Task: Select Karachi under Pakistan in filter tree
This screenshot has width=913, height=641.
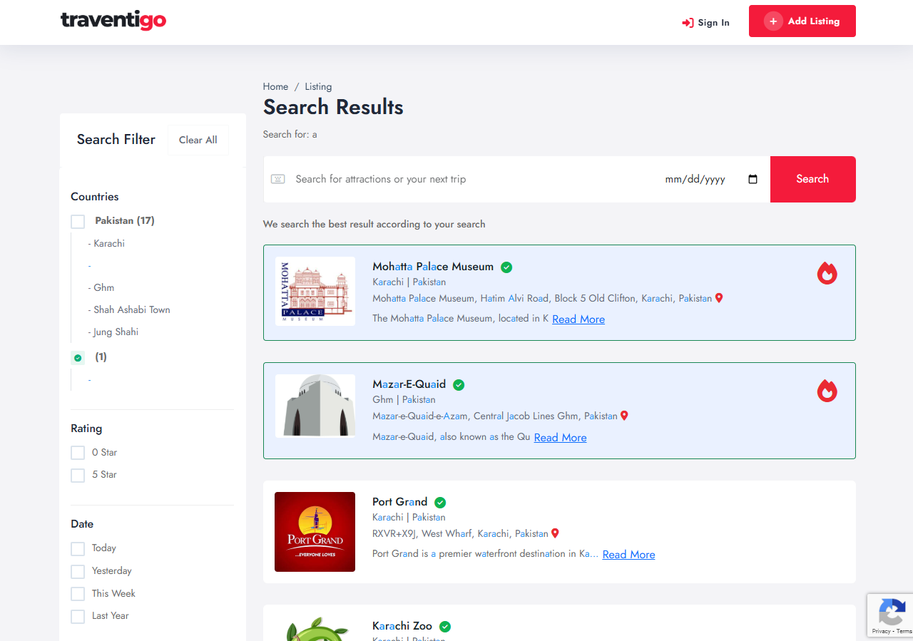Action: click(x=109, y=243)
